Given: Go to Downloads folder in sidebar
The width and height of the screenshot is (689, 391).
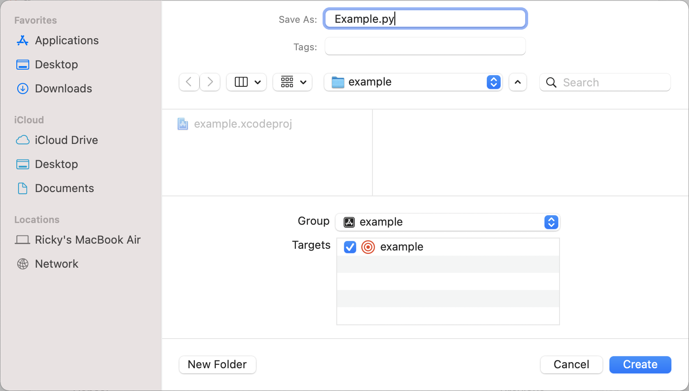Looking at the screenshot, I should coord(63,89).
